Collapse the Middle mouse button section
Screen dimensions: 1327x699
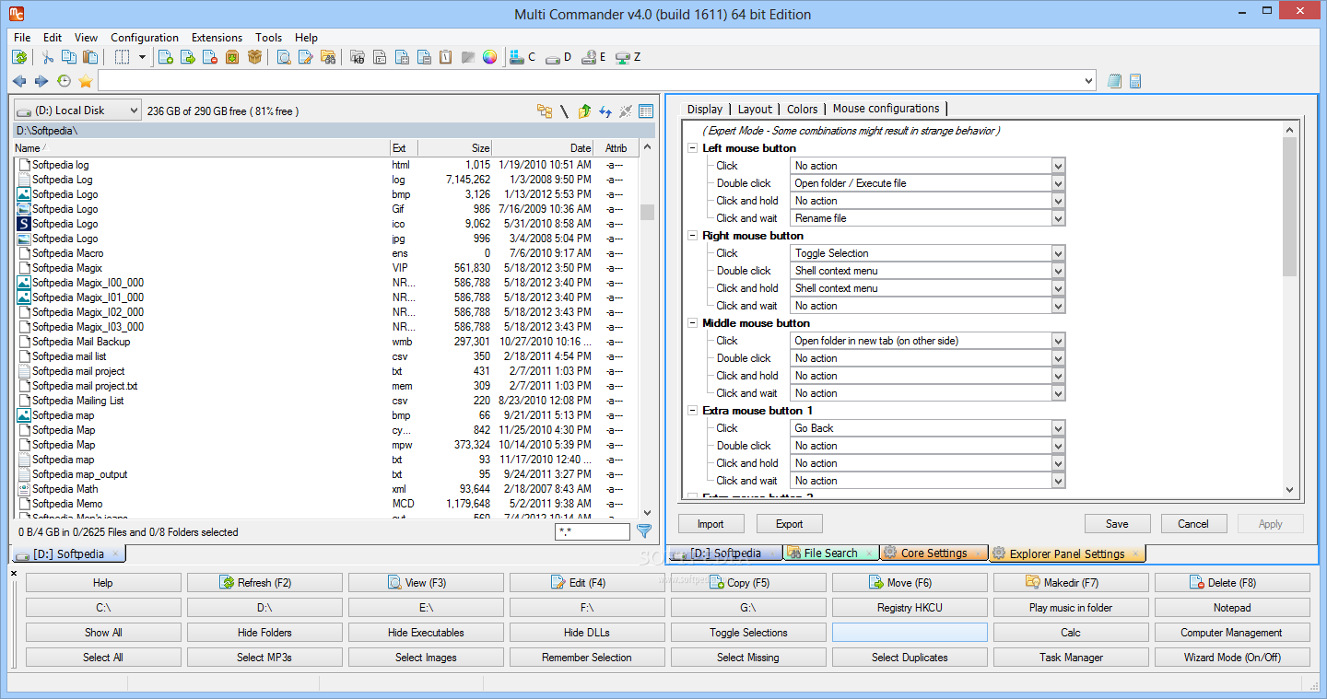pyautogui.click(x=692, y=323)
